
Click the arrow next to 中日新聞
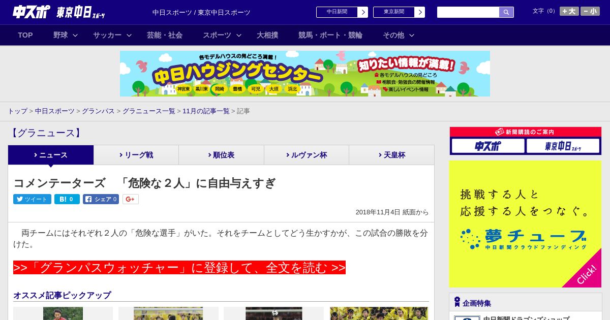(x=363, y=12)
